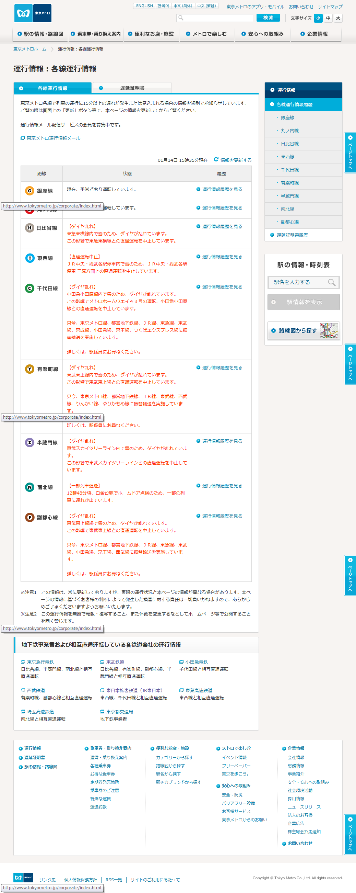Open the 乗車券・乗り換え案内 navigation menu
Screen dimensions: 356x893
96,34
